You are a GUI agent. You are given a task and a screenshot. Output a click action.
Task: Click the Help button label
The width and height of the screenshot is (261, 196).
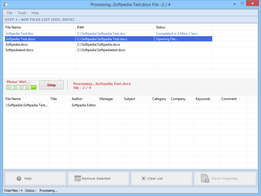tap(28, 178)
